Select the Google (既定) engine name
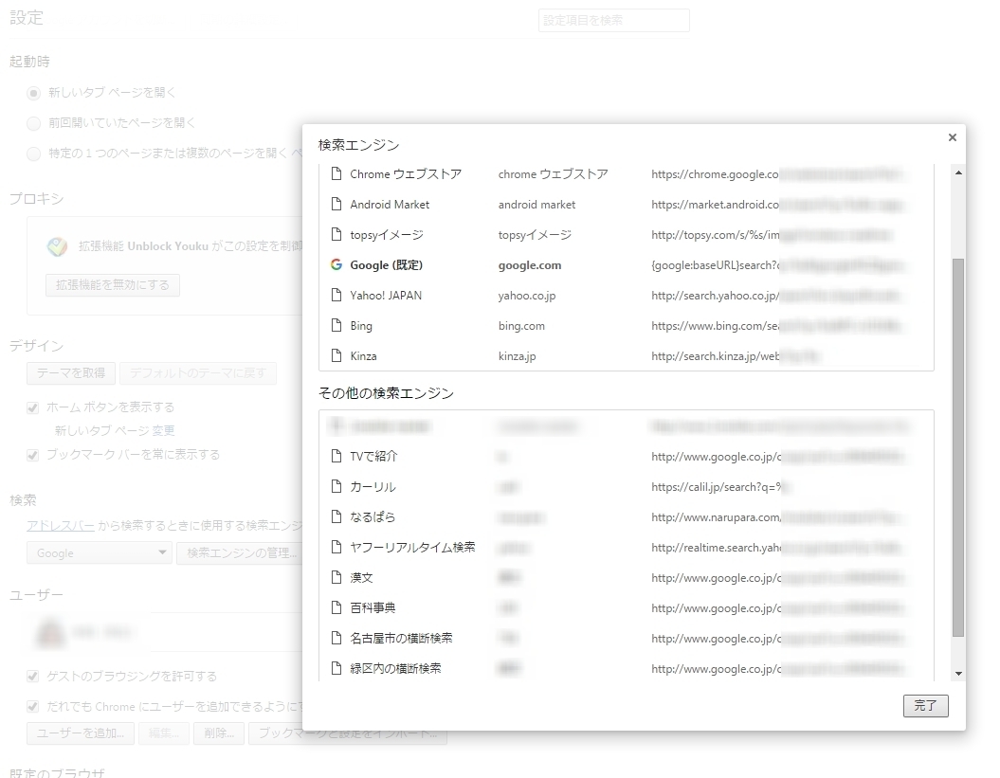1000x778 pixels. coord(387,265)
